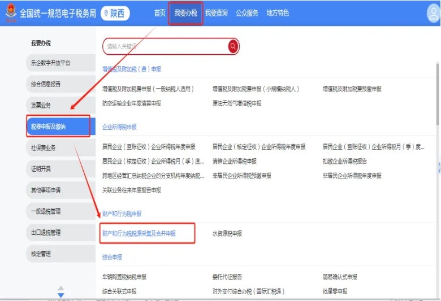The width and height of the screenshot is (441, 301).
Task: Click the national tax emblem logo
Action: pos(9,13)
